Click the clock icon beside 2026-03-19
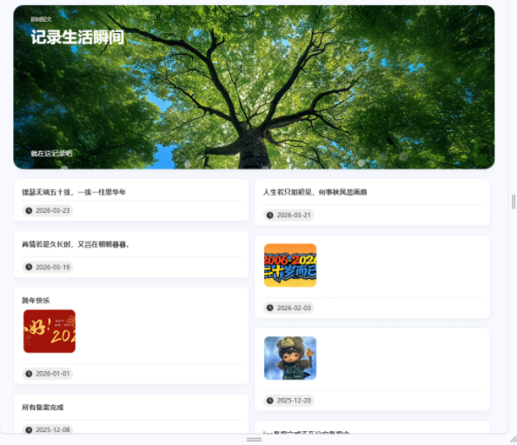Image resolution: width=517 pixels, height=445 pixels. (x=29, y=267)
